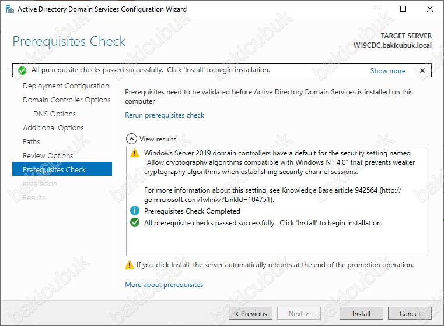
Task: Go back with the Previous button
Action: pos(251,313)
